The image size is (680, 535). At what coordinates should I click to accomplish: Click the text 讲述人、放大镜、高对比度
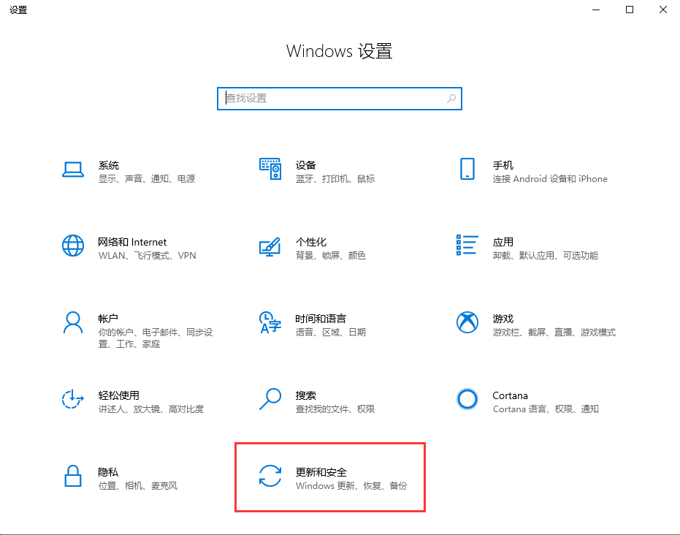point(151,409)
